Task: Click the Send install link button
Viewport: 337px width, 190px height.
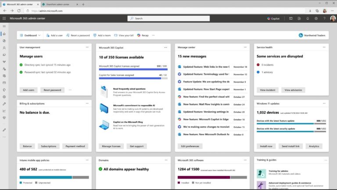Action: tap(290, 146)
